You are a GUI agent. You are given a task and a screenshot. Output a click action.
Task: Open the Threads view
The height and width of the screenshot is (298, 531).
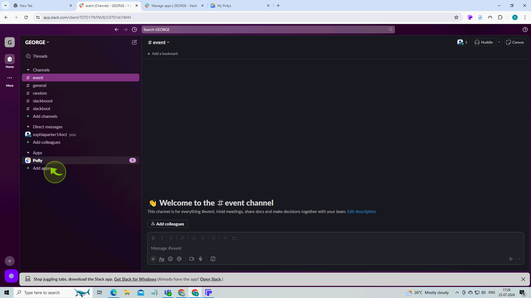coord(80,56)
